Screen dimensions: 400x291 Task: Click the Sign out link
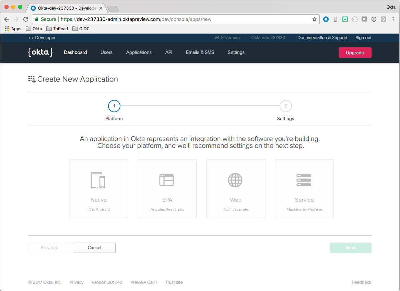tap(363, 38)
